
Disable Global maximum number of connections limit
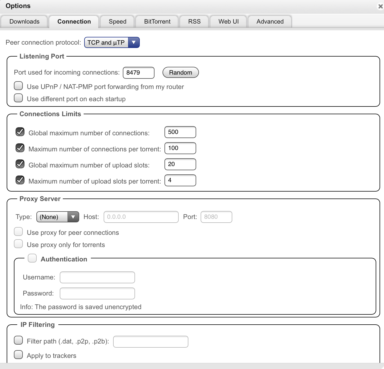(x=20, y=132)
